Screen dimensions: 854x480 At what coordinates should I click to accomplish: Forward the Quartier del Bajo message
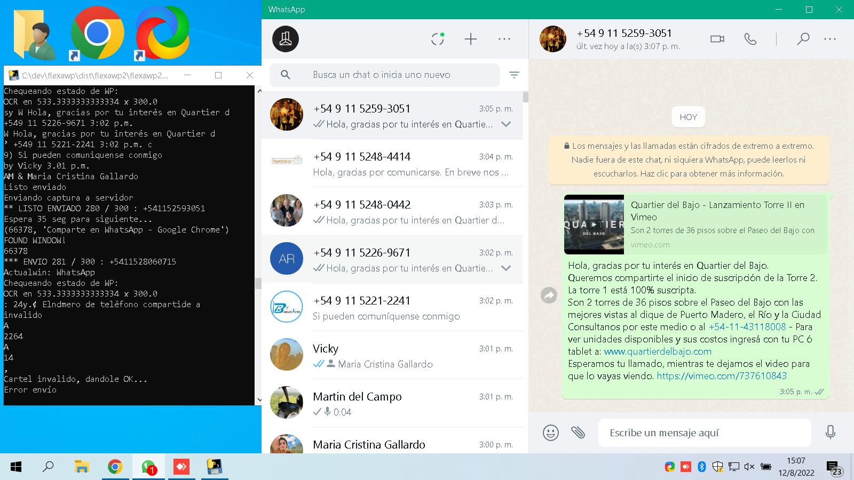coord(549,295)
